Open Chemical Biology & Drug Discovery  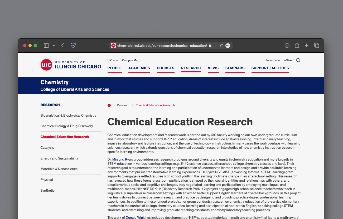[67, 126]
